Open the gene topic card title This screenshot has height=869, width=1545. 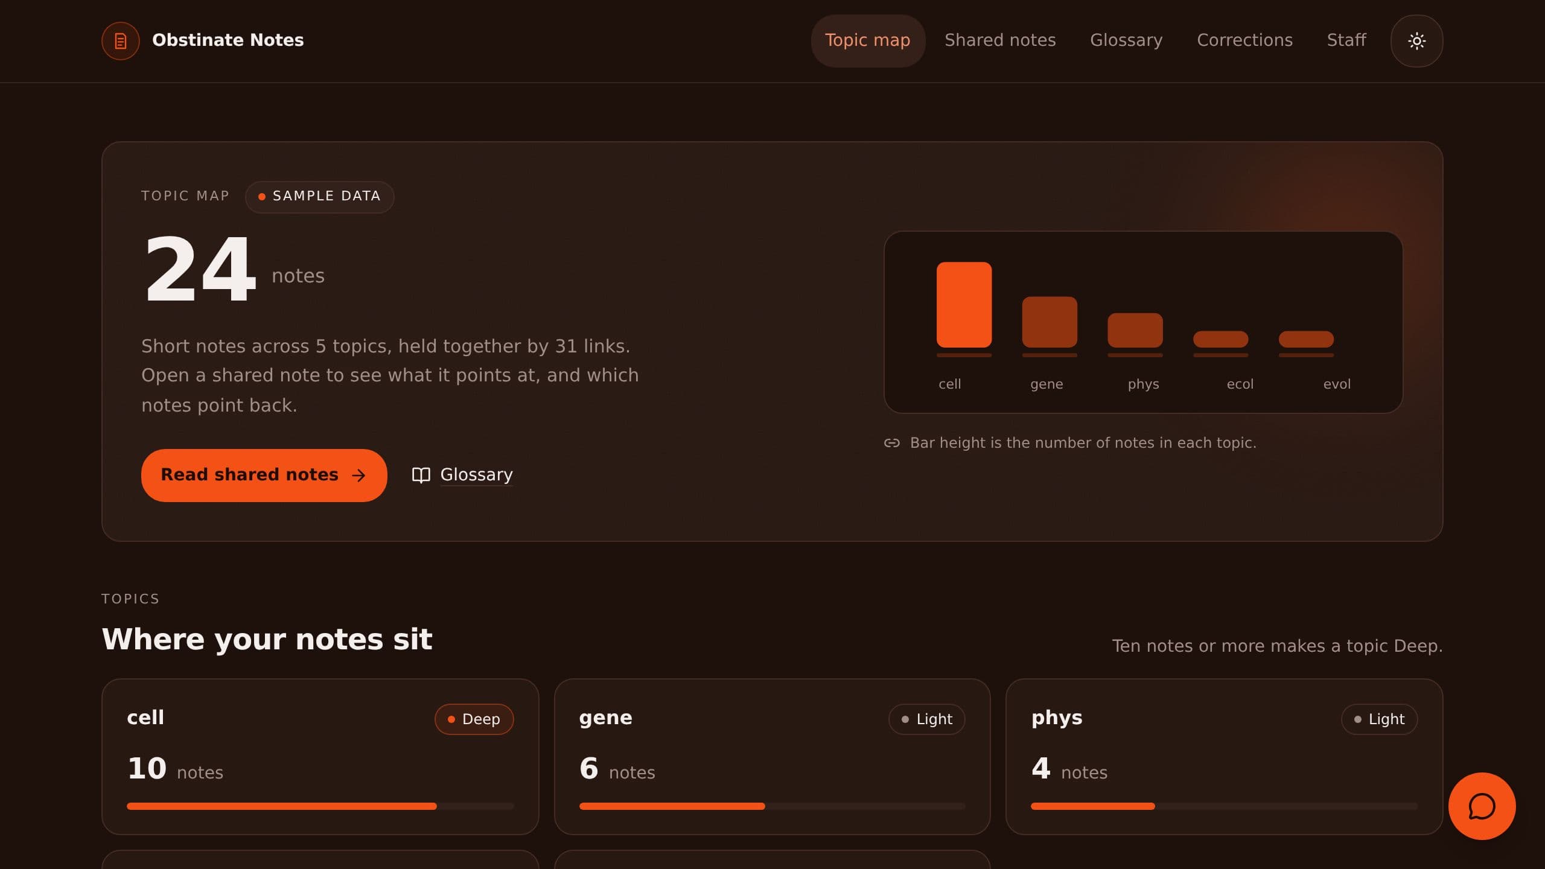[x=605, y=718]
